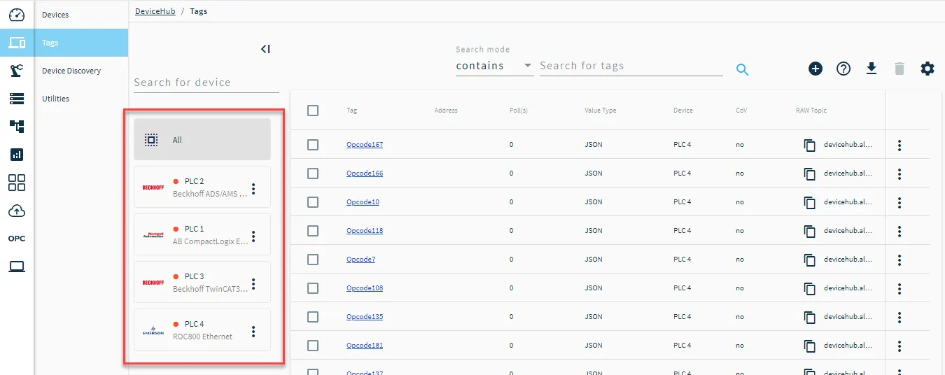Check the Opcode167 row checkbox
The image size is (945, 375).
pyautogui.click(x=313, y=145)
